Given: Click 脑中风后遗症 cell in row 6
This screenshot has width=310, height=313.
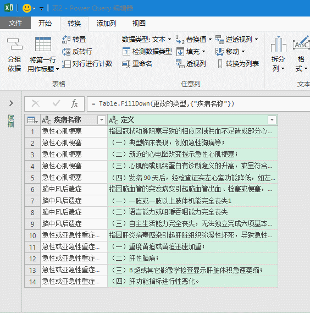Looking at the screenshot, I should [x=74, y=189].
